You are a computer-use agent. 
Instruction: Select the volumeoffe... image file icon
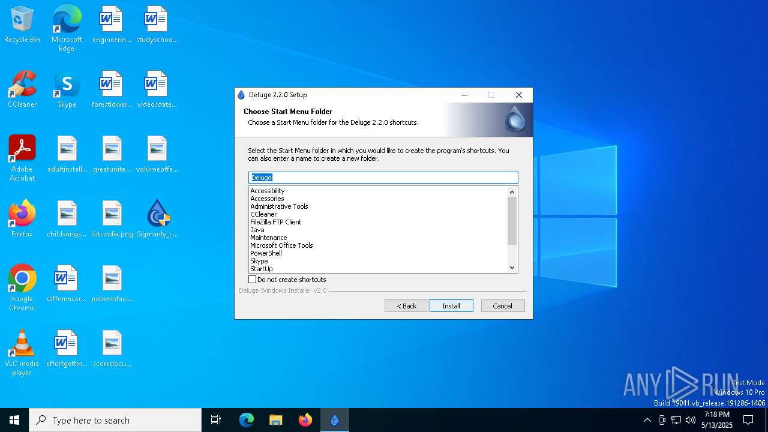click(x=157, y=155)
